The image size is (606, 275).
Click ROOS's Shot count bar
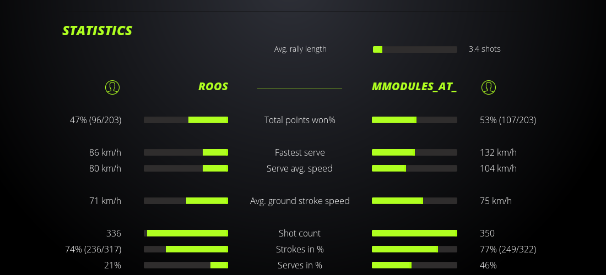click(186, 233)
